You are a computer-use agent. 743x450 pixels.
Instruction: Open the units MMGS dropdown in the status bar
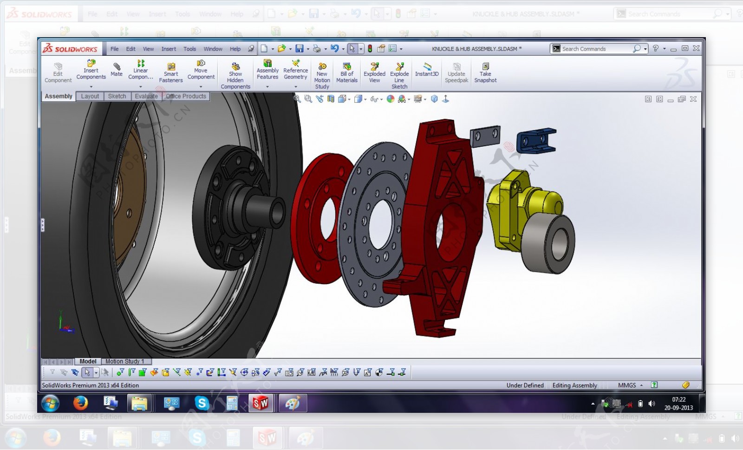(x=642, y=385)
